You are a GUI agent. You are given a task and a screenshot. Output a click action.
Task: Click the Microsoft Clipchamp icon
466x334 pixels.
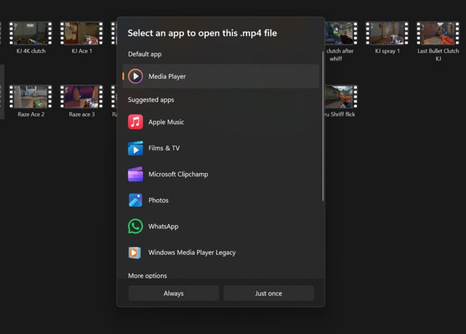coord(135,174)
